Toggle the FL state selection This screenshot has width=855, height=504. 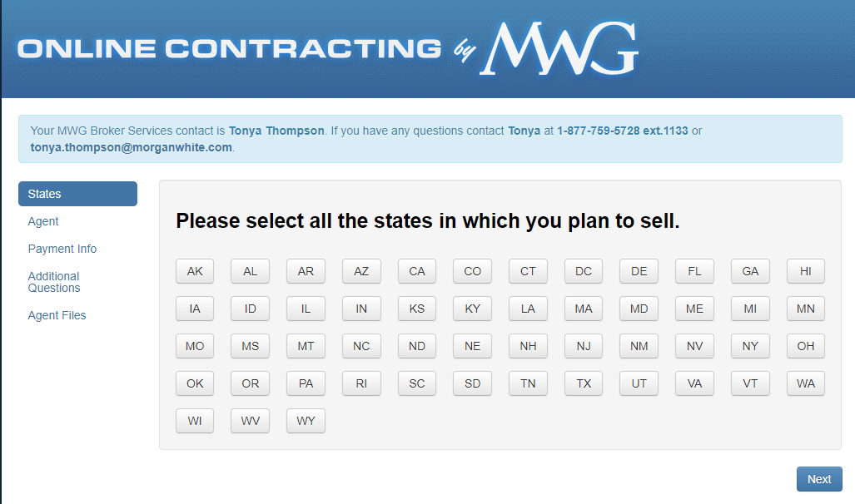[x=694, y=271]
